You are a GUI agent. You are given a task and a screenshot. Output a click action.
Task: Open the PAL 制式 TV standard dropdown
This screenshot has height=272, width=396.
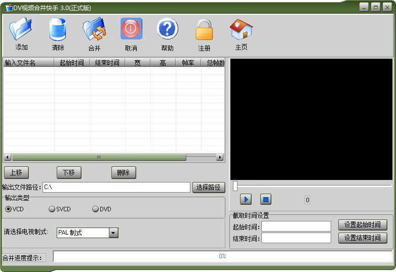(x=113, y=233)
